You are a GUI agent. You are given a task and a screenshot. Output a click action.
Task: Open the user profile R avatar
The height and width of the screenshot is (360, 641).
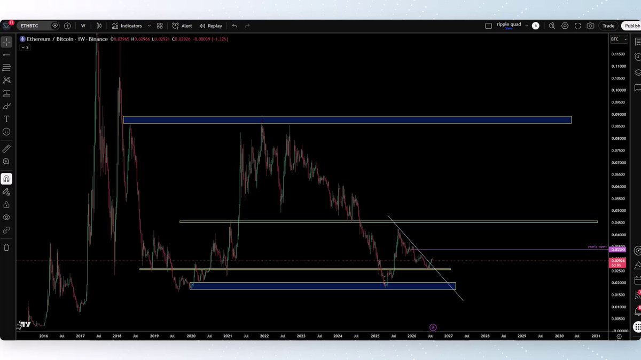pos(536,26)
